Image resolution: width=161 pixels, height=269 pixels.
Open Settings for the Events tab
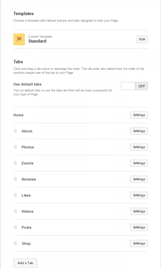click(139, 163)
